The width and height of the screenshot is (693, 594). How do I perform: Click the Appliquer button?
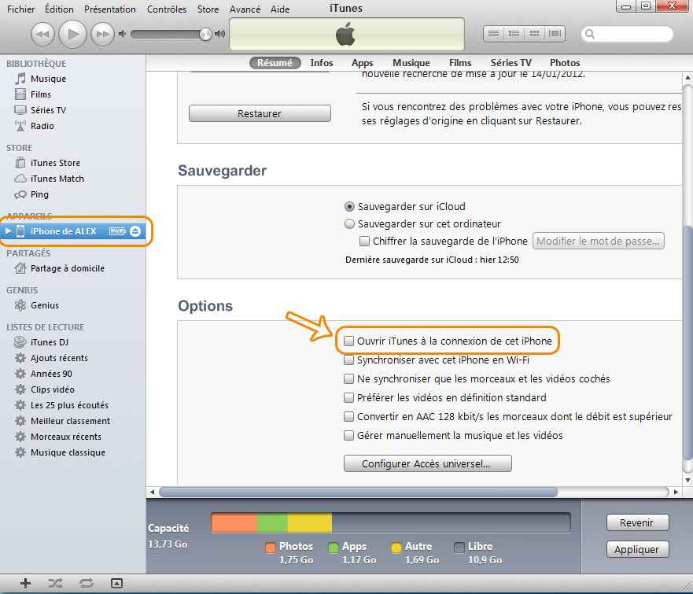click(x=637, y=549)
